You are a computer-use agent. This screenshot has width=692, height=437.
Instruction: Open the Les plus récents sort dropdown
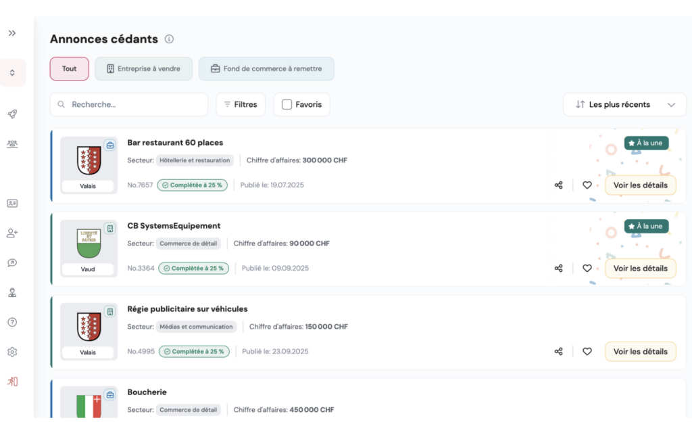pos(624,105)
